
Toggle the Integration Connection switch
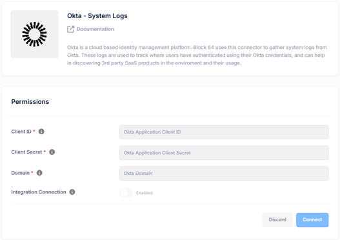126,193
